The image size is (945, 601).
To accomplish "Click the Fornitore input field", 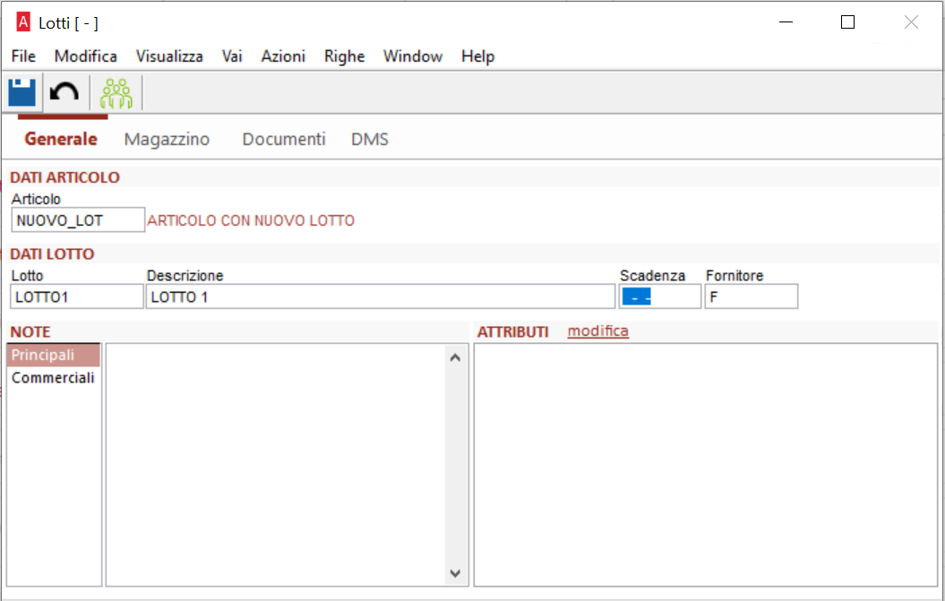I will 752,296.
